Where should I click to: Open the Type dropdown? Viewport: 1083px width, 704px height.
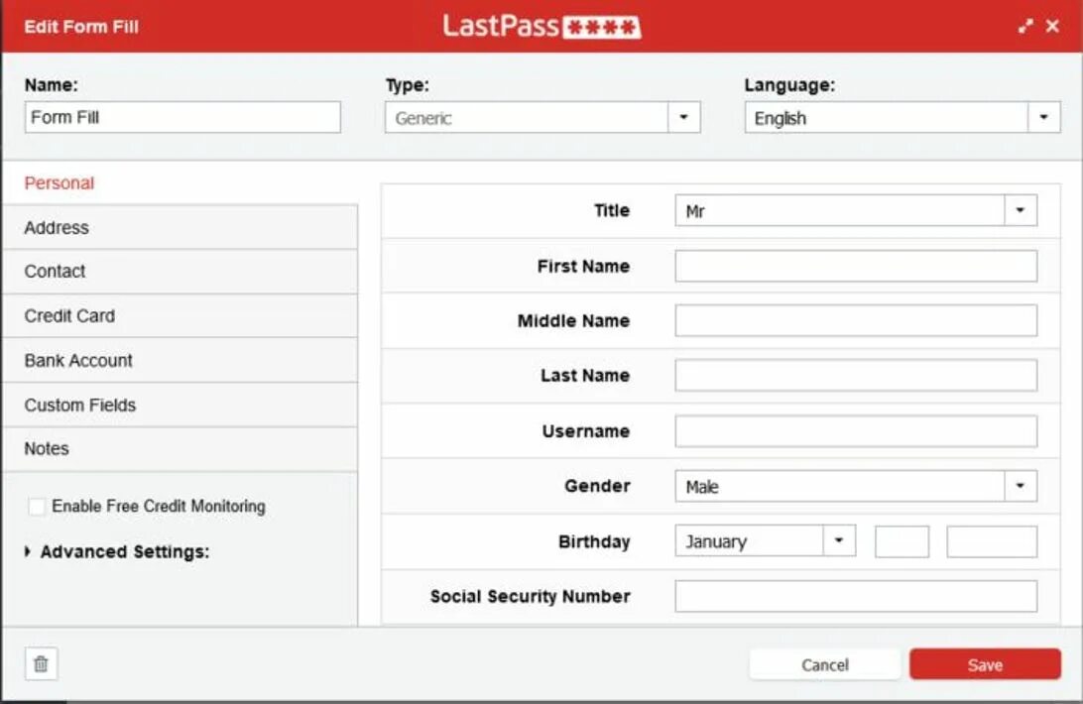point(542,117)
